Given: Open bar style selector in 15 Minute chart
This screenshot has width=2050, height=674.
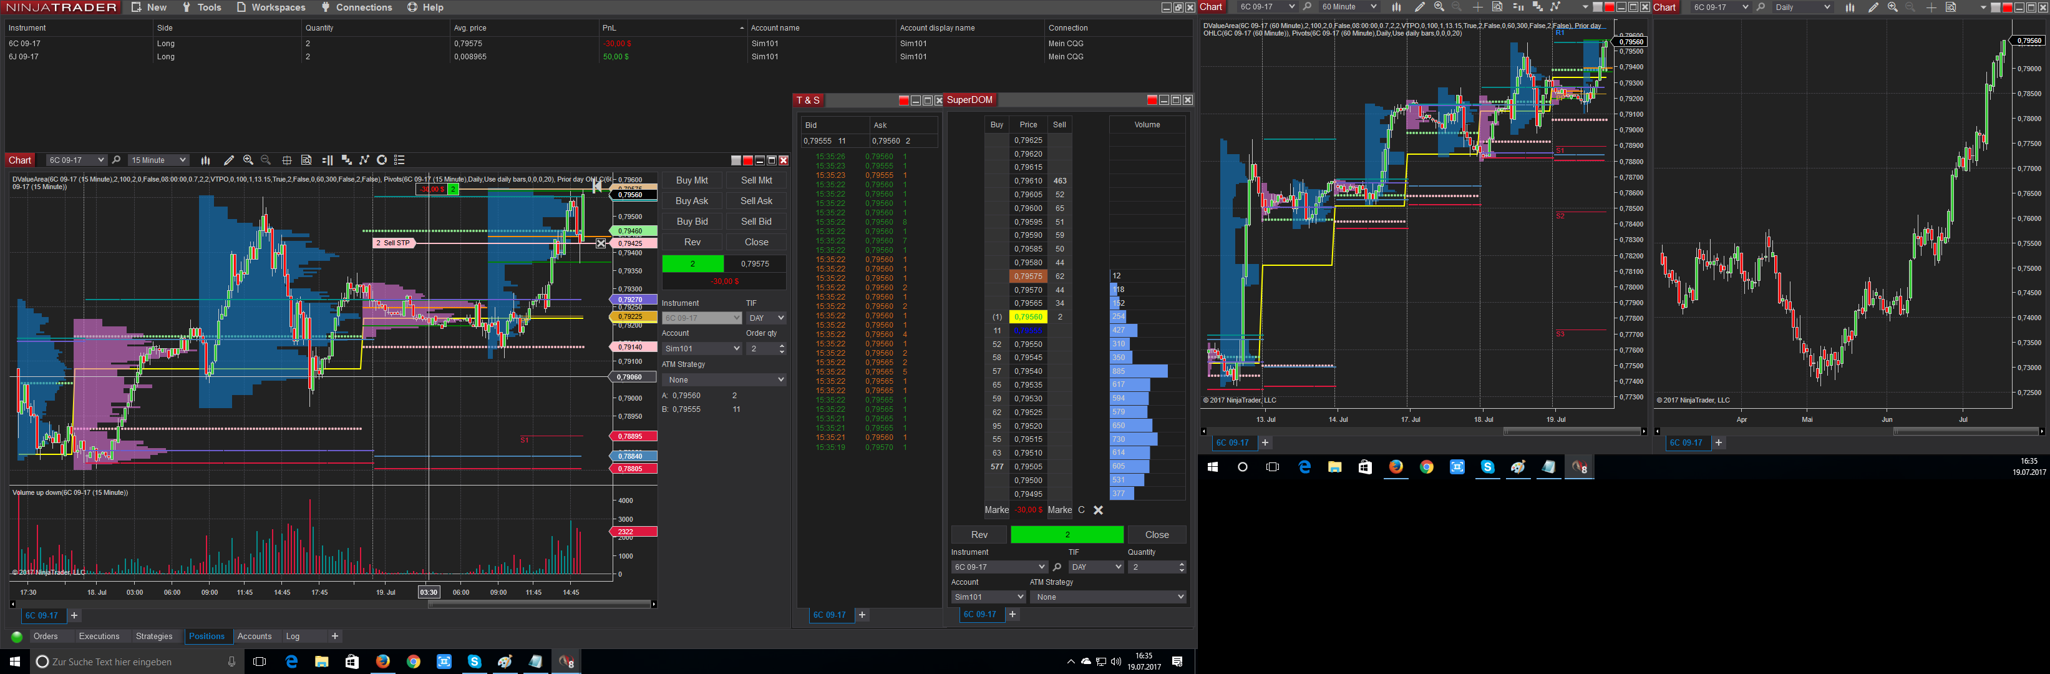Looking at the screenshot, I should 205,160.
